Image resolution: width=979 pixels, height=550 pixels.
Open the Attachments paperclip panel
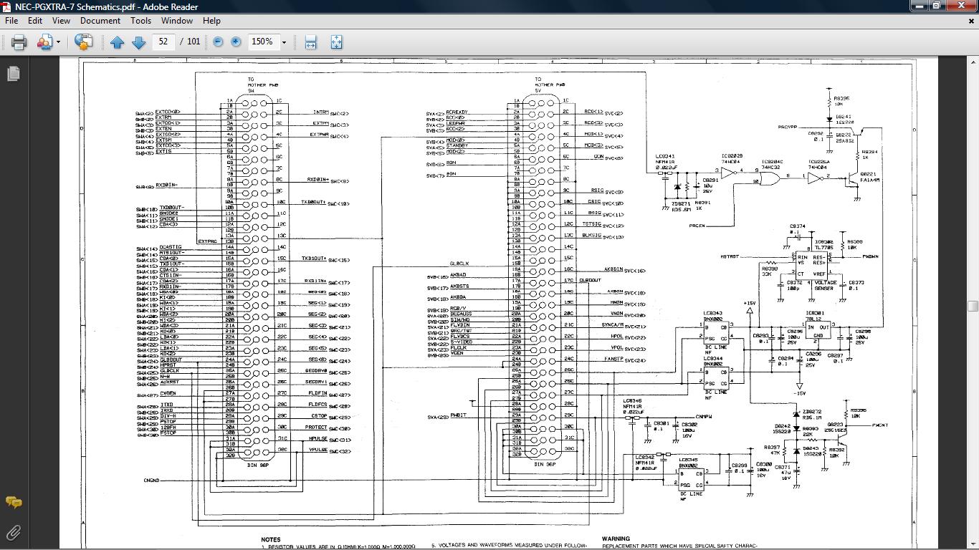click(13, 532)
